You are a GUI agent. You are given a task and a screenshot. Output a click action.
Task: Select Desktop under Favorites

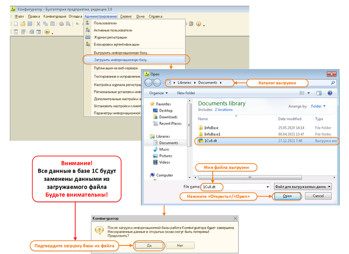tap(165, 110)
